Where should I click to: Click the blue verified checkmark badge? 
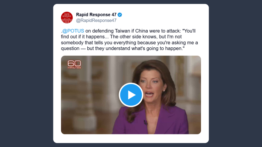pyautogui.click(x=120, y=15)
